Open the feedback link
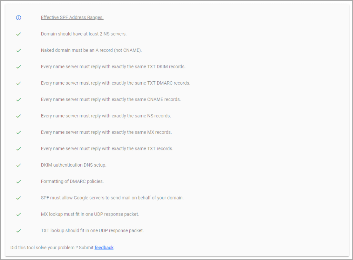This screenshot has width=353, height=260. (104, 248)
